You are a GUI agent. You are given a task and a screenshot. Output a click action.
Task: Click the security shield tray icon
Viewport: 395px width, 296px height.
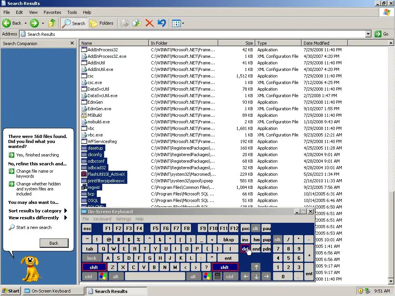click(x=360, y=291)
